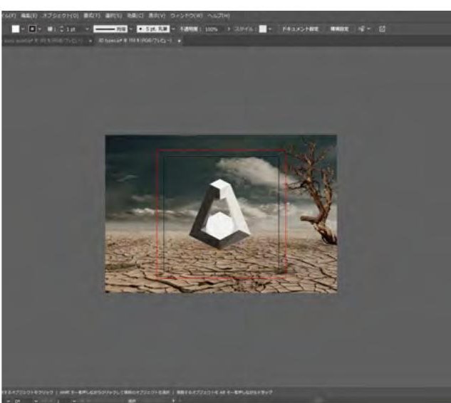The width and height of the screenshot is (451, 403).
Task: Click the stroke color swatch
Action: pyautogui.click(x=33, y=29)
